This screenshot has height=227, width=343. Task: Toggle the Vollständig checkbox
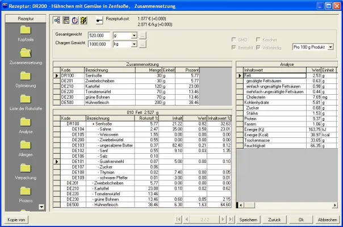pyautogui.click(x=258, y=47)
